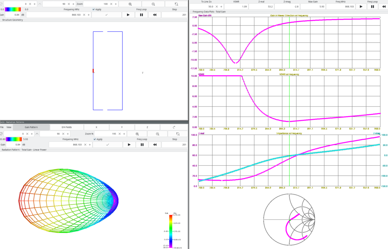Reset zoom in structure geometry toolbar
This screenshot has width=388, height=249.
pos(176,4)
